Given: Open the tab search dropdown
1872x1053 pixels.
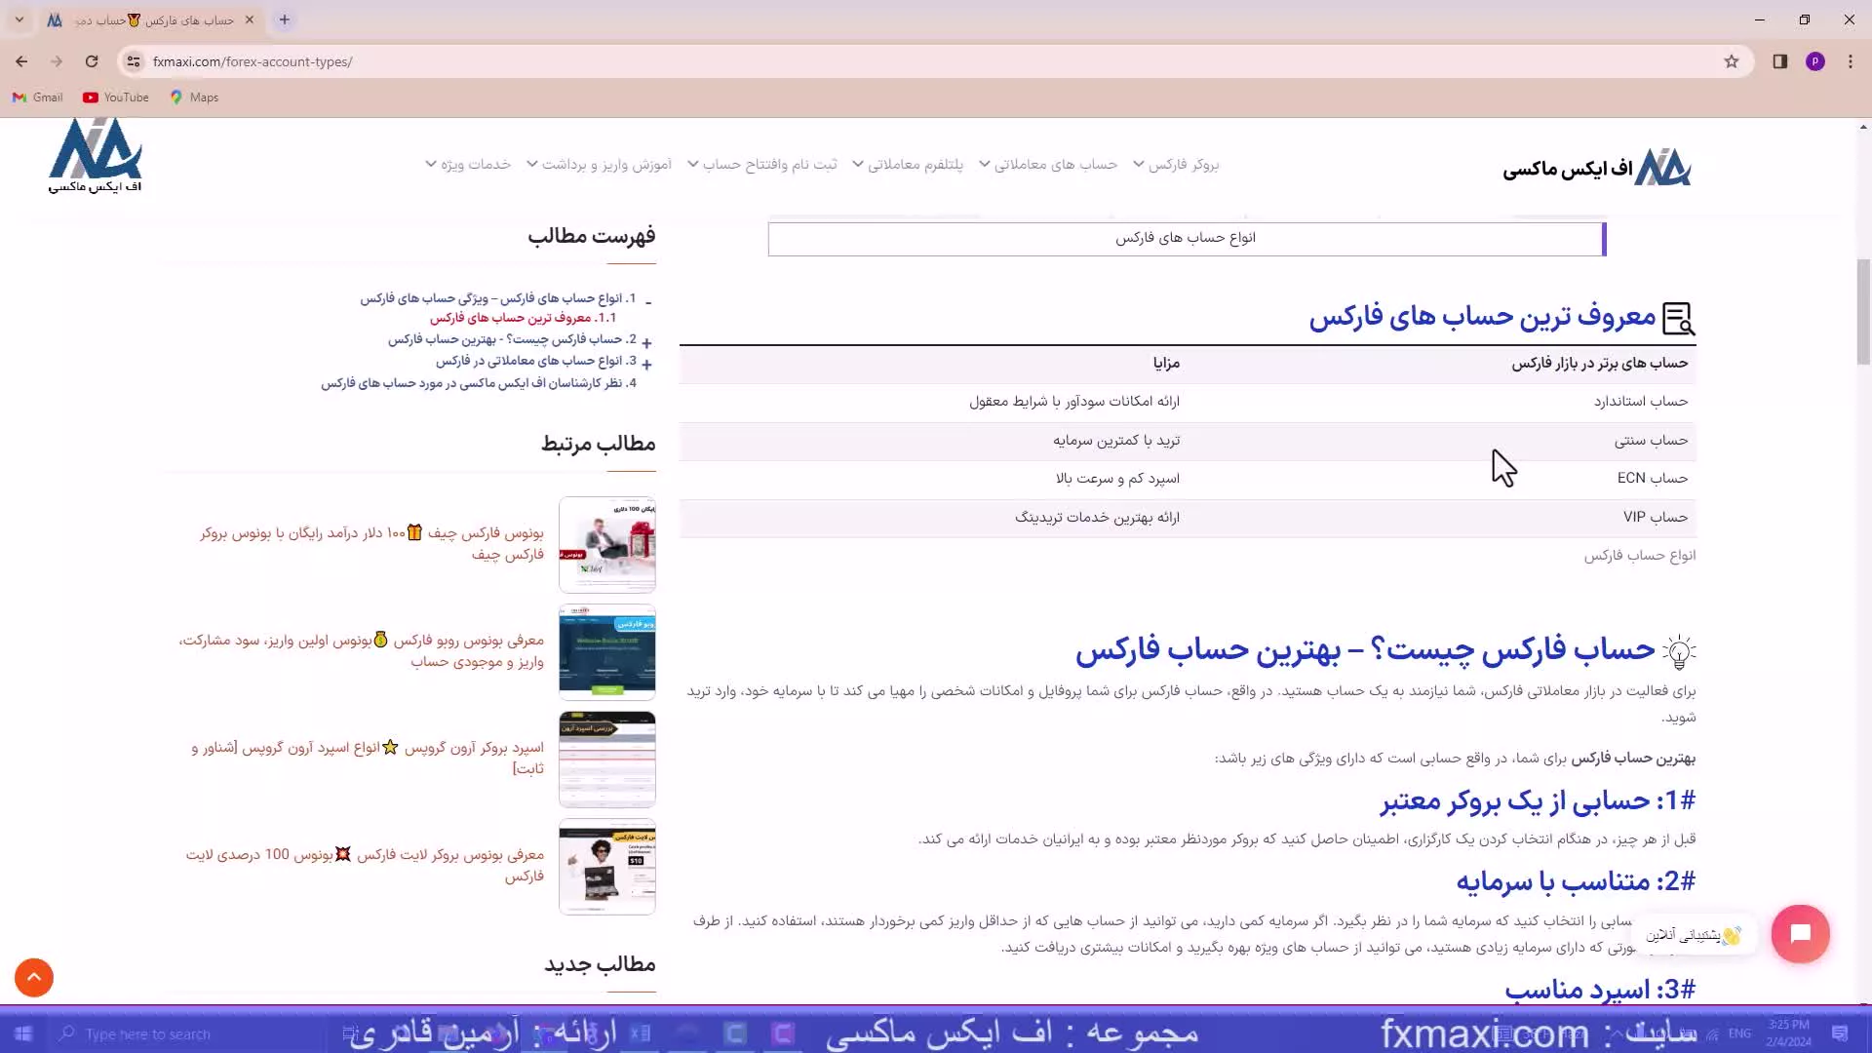Looking at the screenshot, I should [x=19, y=19].
